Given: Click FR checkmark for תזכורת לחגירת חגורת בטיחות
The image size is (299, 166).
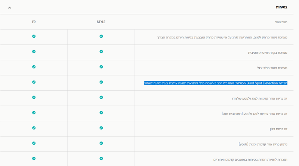Looking at the screenshot, I should [34, 159].
